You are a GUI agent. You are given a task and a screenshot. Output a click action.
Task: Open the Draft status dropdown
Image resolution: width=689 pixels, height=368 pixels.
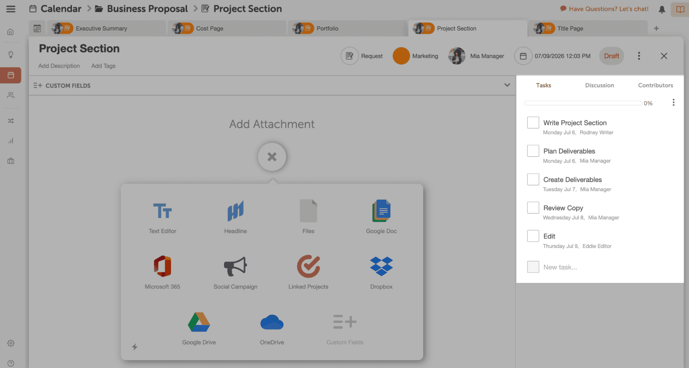(x=611, y=56)
